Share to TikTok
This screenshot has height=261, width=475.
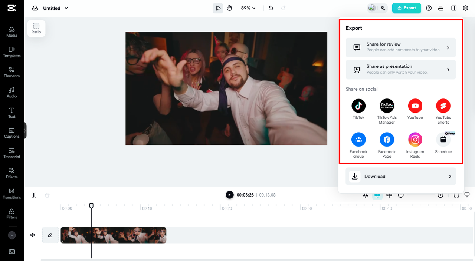[358, 109]
